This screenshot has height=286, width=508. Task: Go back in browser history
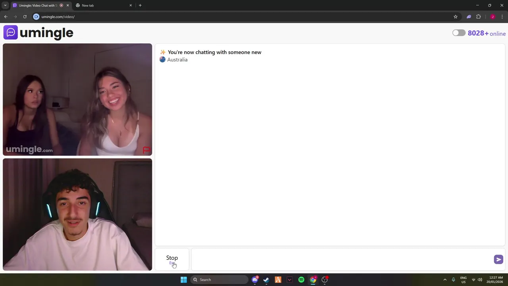click(6, 17)
